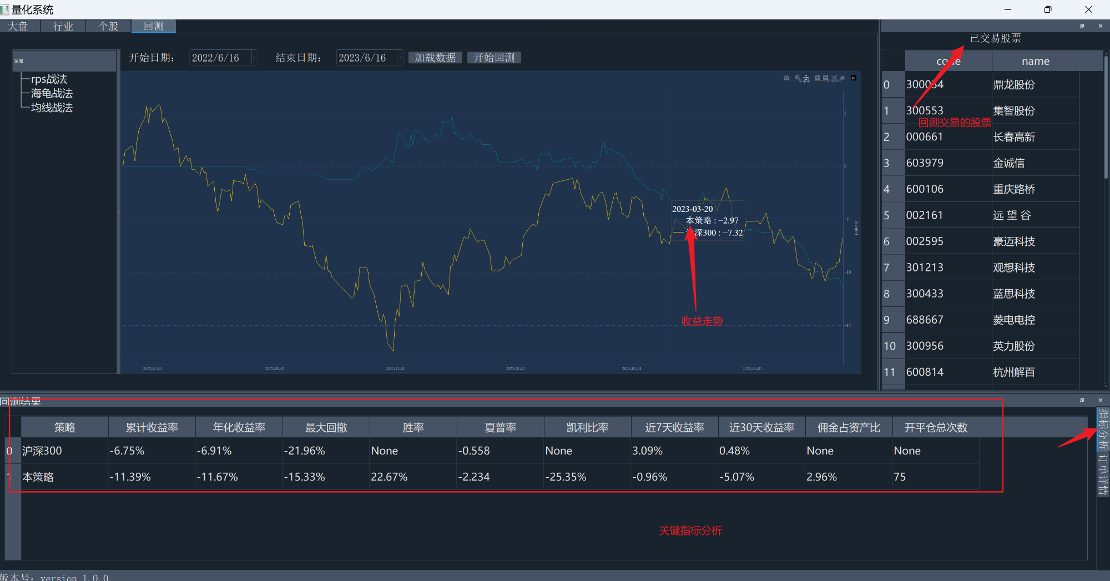1110x581 pixels.
Task: Click the autoscale icon in the chart toolbar
Action: [834, 78]
